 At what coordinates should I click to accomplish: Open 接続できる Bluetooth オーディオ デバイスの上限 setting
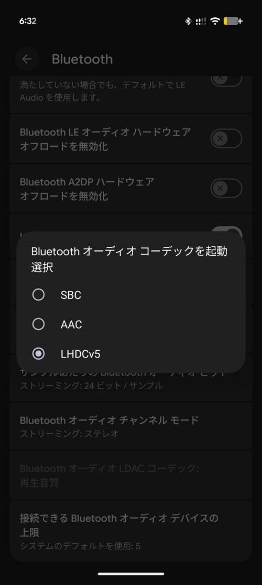click(x=131, y=530)
